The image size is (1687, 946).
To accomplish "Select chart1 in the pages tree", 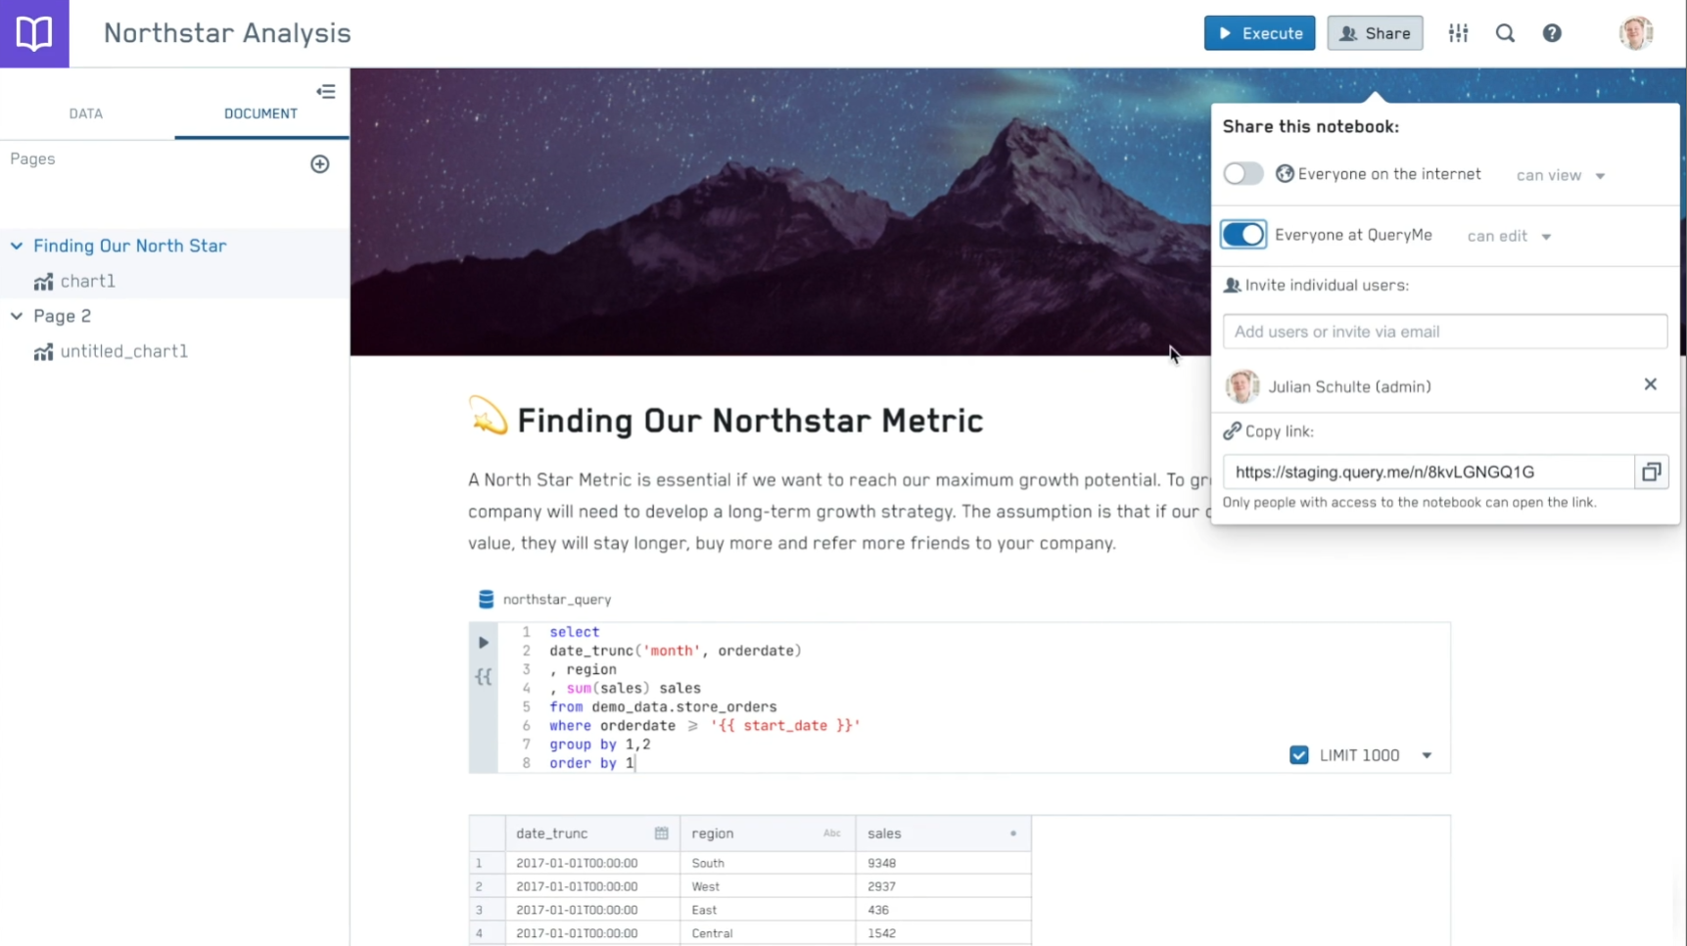I will pos(88,282).
